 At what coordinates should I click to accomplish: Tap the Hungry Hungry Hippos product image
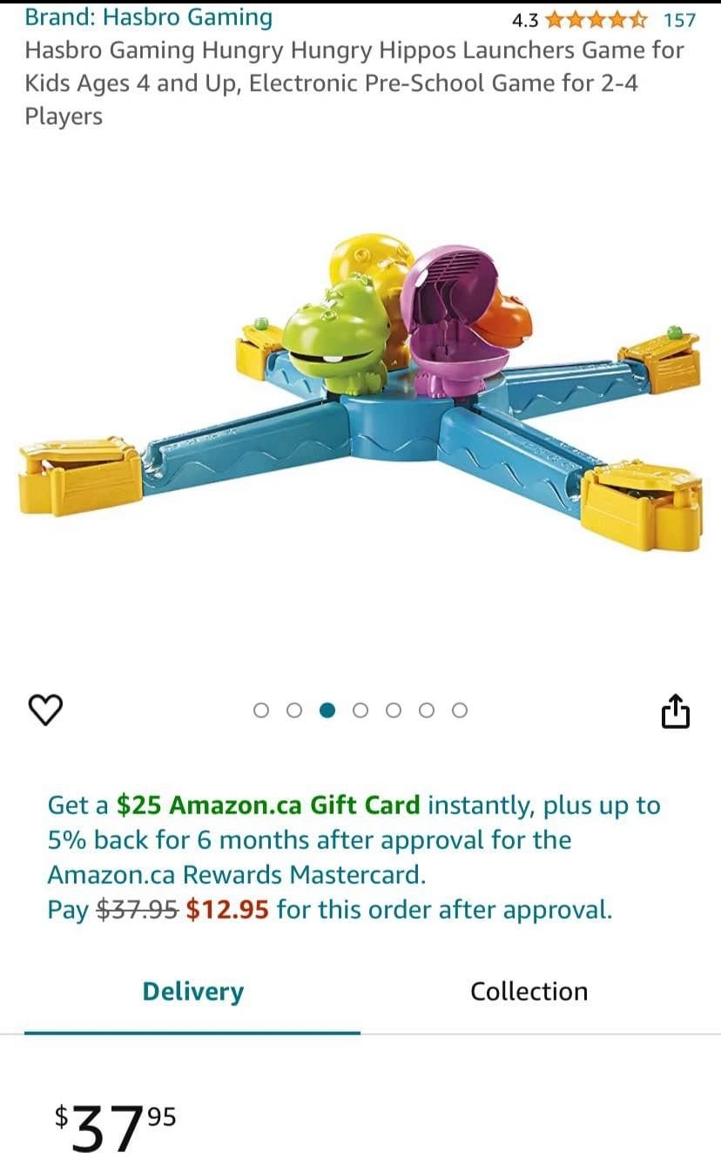tap(360, 391)
